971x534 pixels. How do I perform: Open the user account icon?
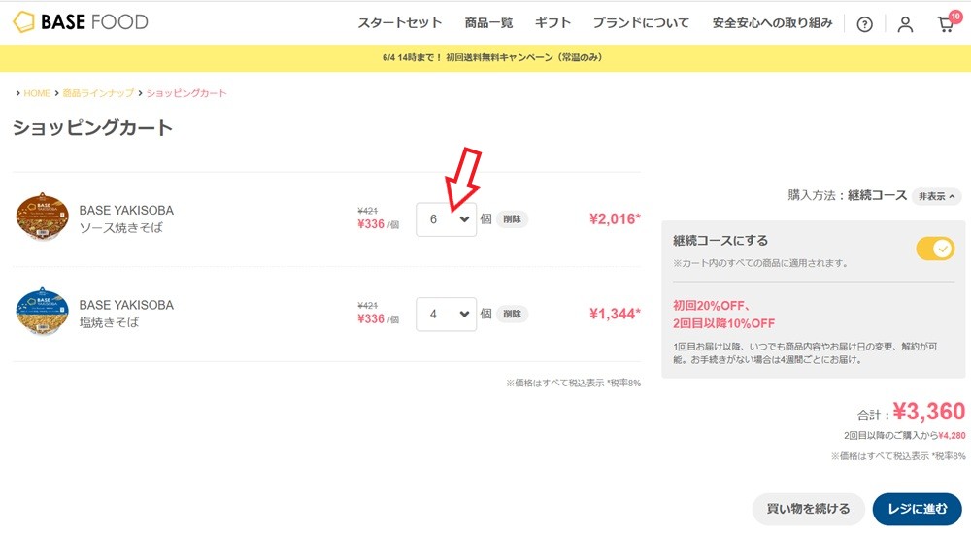[x=905, y=24]
